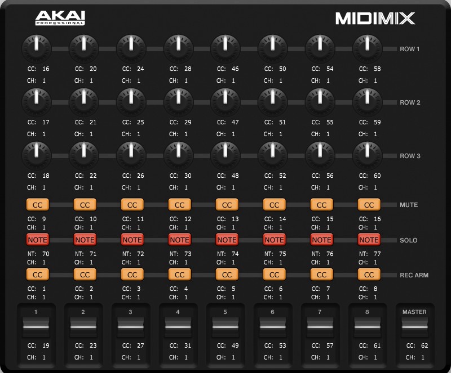Select the Row 2 knob with CC 29

179,102
